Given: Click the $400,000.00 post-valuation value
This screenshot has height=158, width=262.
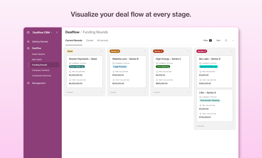Looking at the screenshot, I should [205, 83].
